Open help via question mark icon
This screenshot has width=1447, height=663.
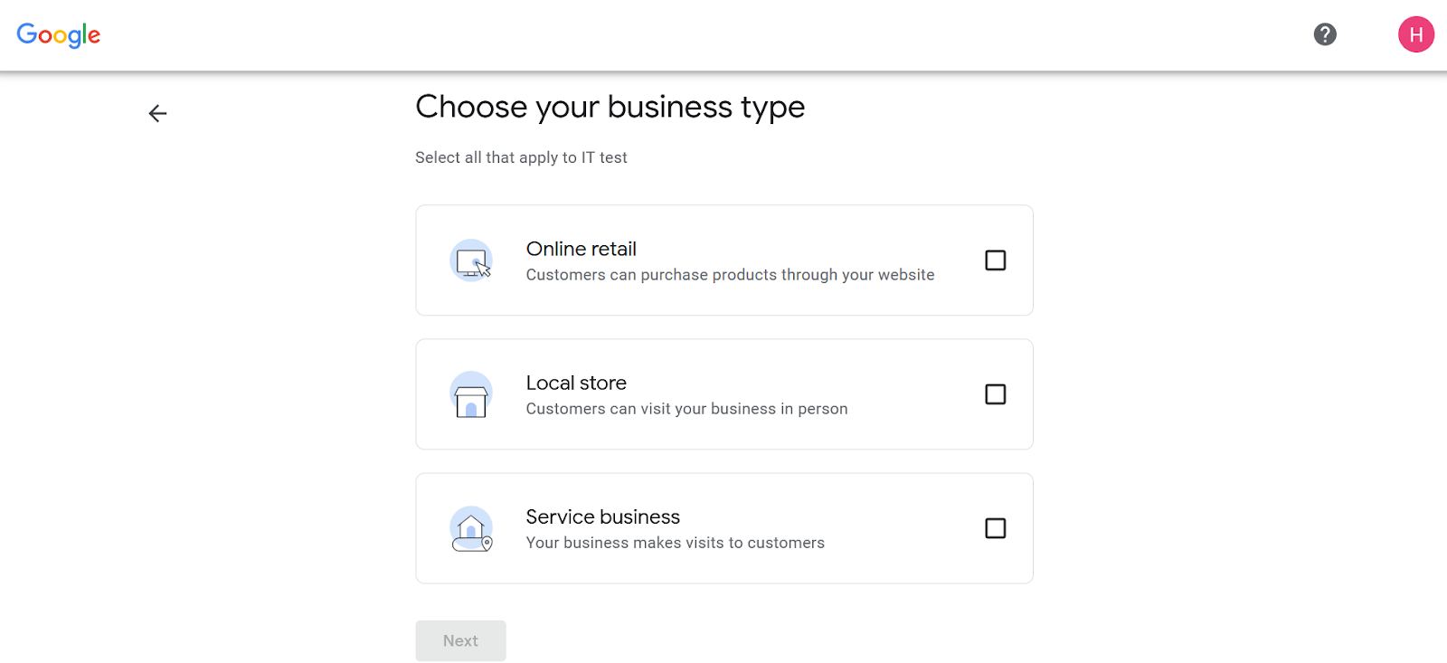[1325, 34]
